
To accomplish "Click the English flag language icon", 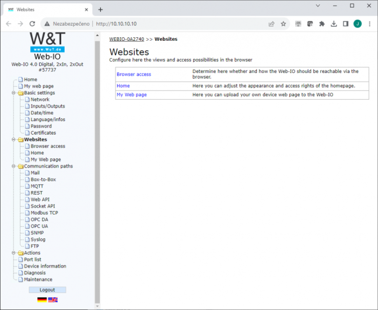I will [x=53, y=300].
